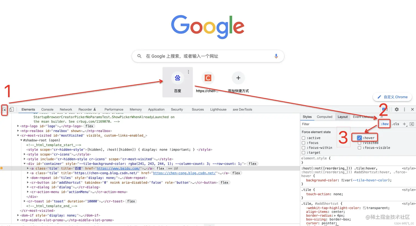Open the Sources tab

198,109
